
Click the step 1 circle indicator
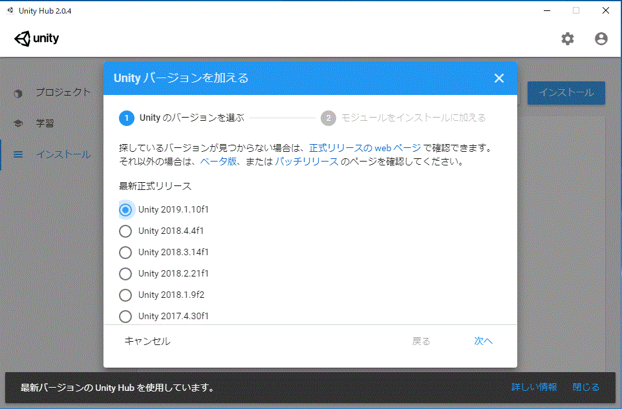coord(127,118)
